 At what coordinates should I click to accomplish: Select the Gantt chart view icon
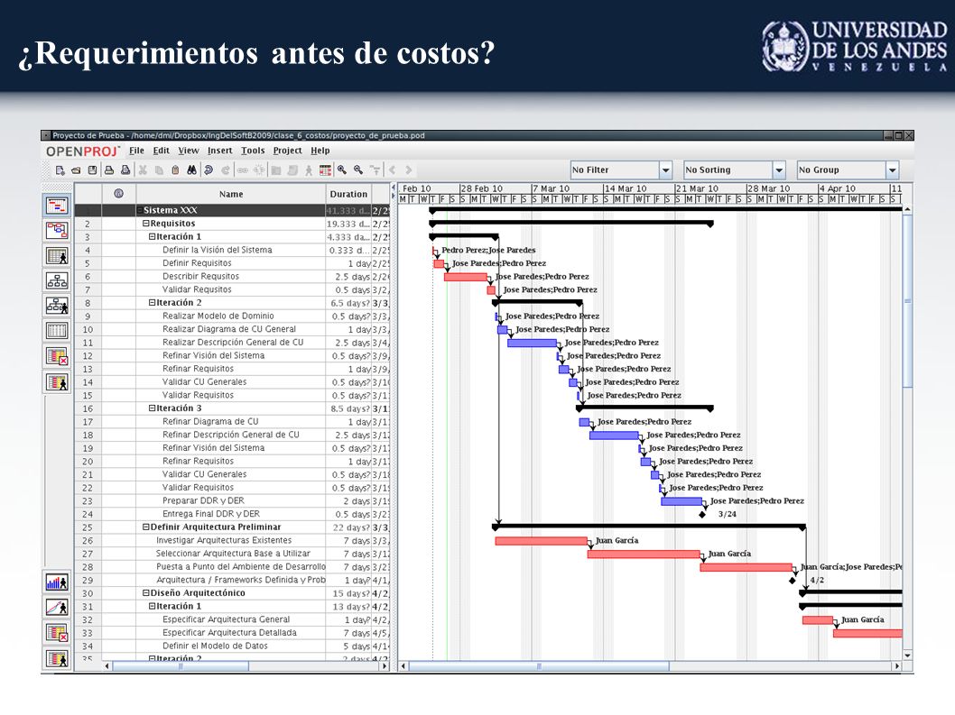pyautogui.click(x=57, y=206)
